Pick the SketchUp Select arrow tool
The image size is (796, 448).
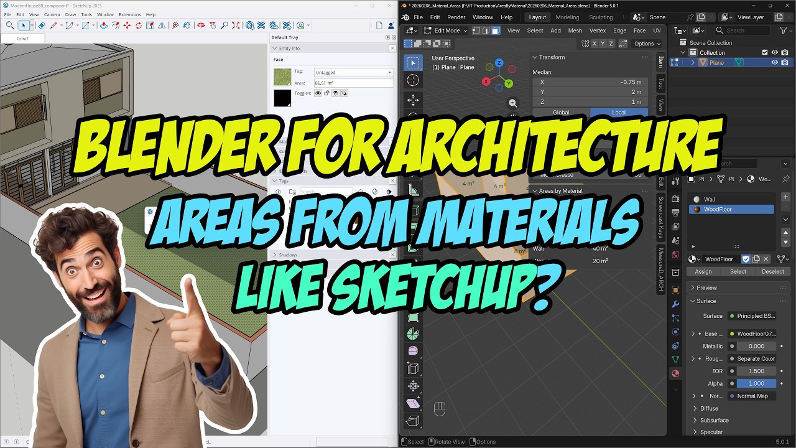(24, 26)
